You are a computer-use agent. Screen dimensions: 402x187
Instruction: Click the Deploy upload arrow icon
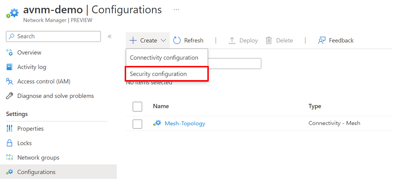pyautogui.click(x=232, y=41)
